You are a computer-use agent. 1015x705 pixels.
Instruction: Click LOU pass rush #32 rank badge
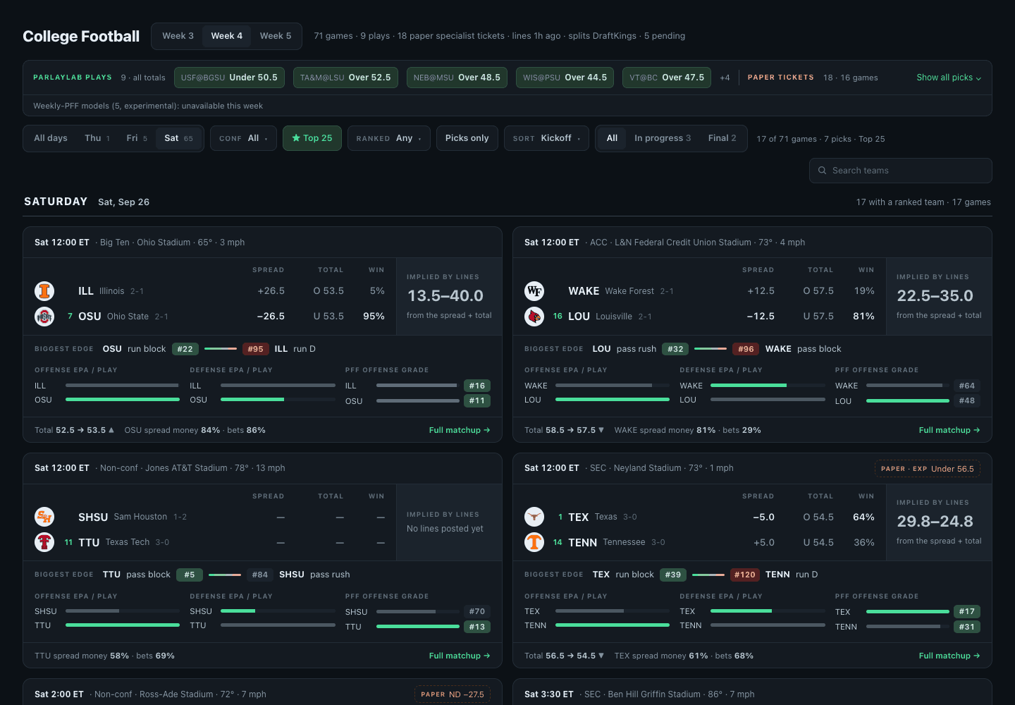point(675,349)
